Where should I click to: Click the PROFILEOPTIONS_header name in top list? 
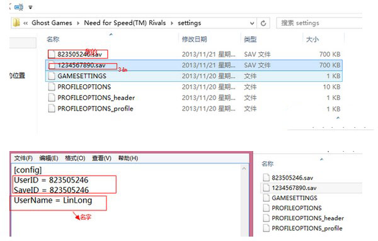96,98
